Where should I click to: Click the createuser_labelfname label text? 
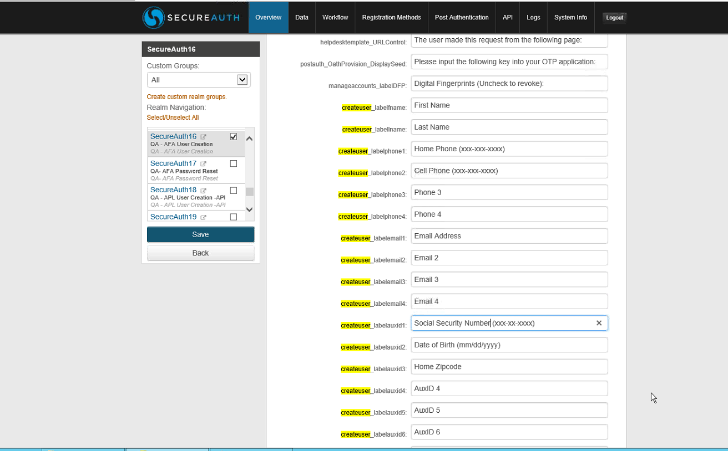pyautogui.click(x=375, y=107)
